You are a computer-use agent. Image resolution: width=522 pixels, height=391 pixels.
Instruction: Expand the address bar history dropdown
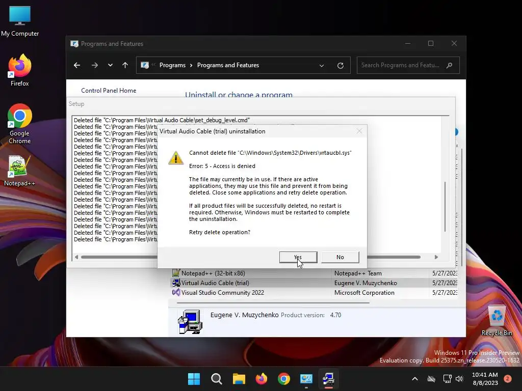click(x=322, y=66)
